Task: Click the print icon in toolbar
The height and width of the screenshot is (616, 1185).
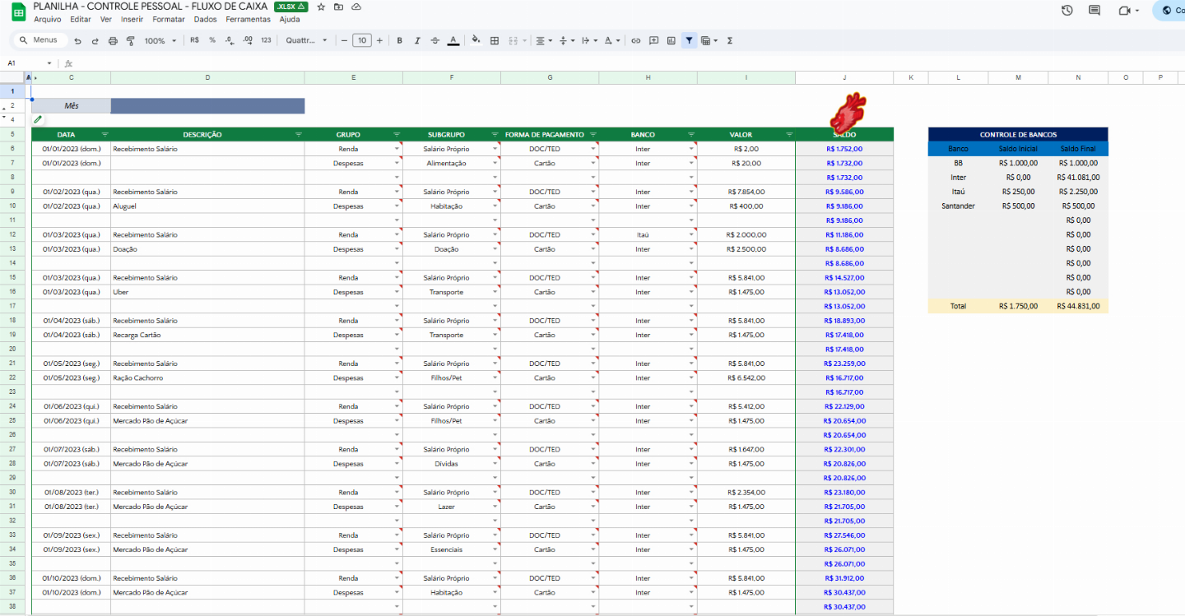Action: click(x=113, y=40)
